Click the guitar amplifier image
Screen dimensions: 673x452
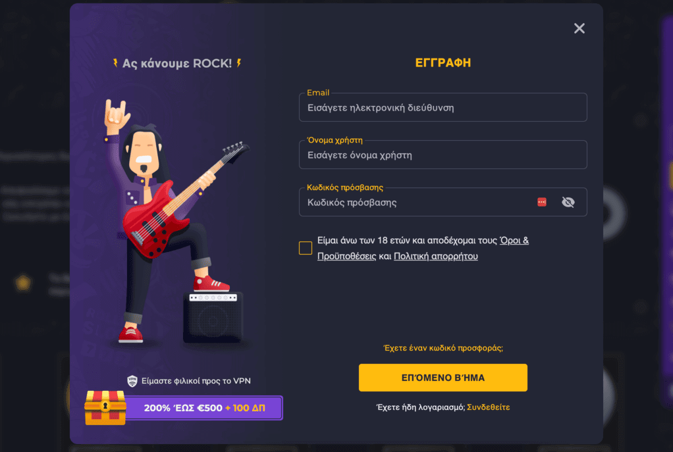[x=213, y=317]
